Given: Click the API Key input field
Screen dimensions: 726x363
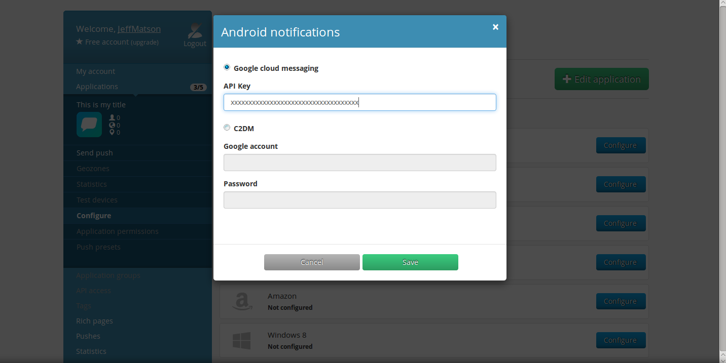Looking at the screenshot, I should coord(359,102).
